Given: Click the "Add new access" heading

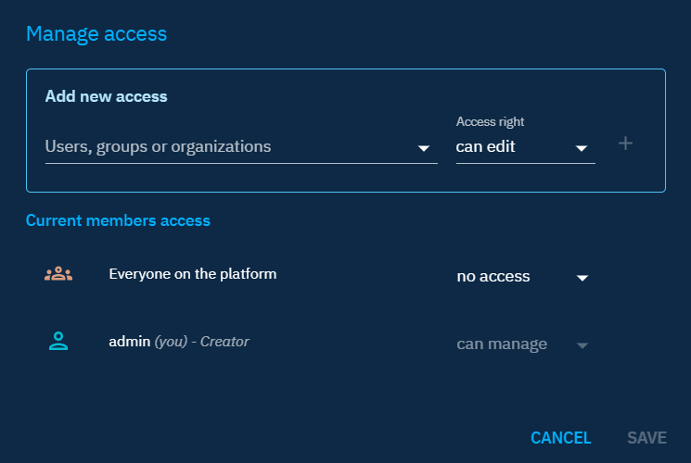Looking at the screenshot, I should pos(106,96).
